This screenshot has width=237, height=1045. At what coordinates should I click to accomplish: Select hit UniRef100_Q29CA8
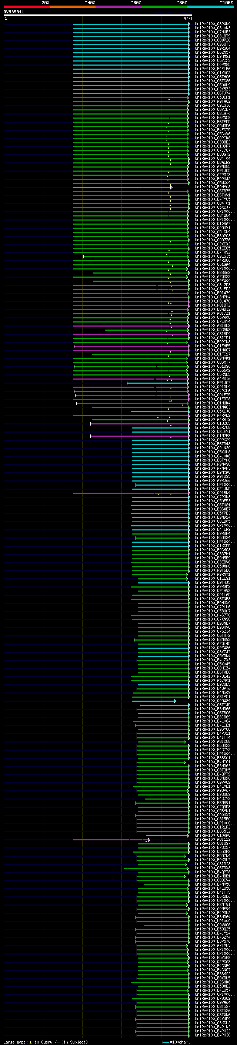[212, 962]
